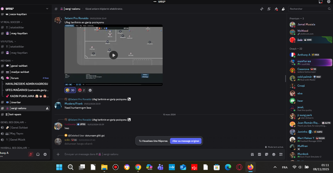This screenshot has height=173, width=333.
Task: Open user settings gear icon
Action: pyautogui.click(x=45, y=154)
